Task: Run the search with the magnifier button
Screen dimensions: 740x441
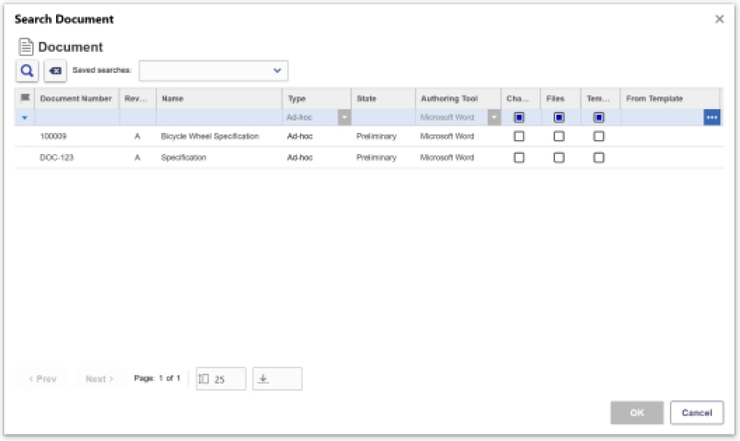Action: 27,71
